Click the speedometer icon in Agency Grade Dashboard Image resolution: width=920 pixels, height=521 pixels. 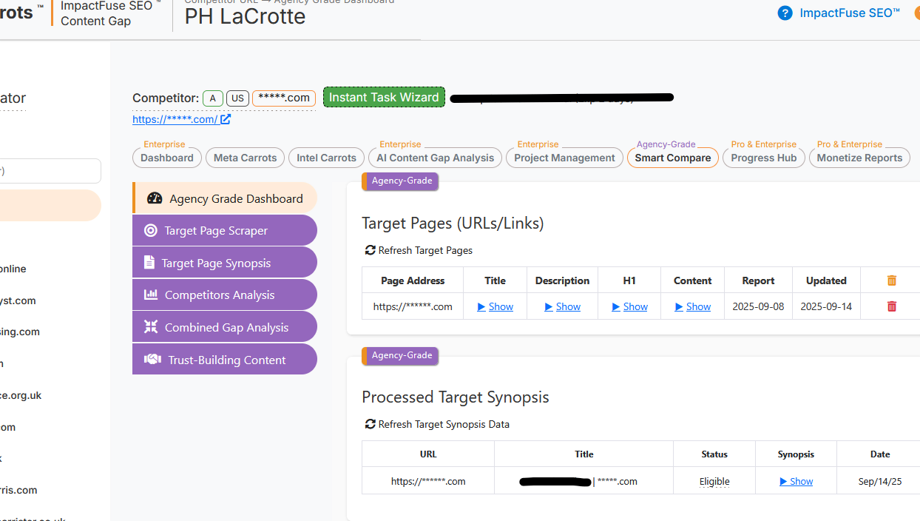click(x=155, y=198)
